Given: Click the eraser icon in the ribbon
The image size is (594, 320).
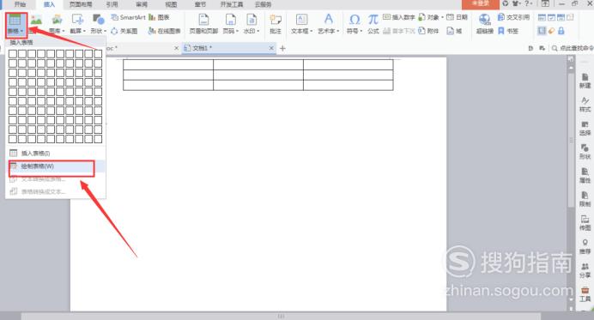Looking at the screenshot, I should click(552, 31).
